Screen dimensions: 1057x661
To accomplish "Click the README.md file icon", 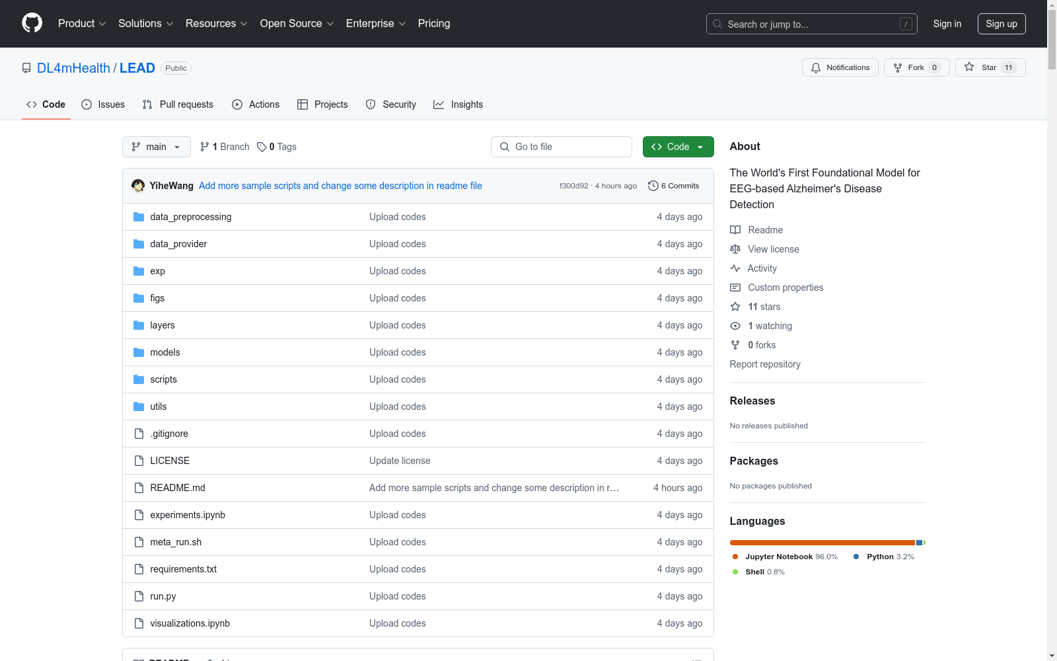I will point(139,488).
